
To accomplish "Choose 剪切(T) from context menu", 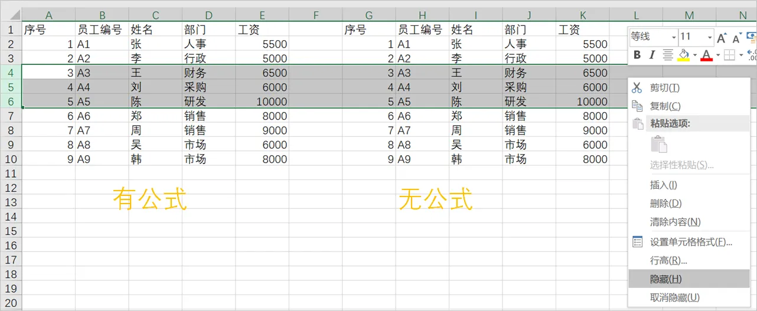I will click(x=689, y=87).
